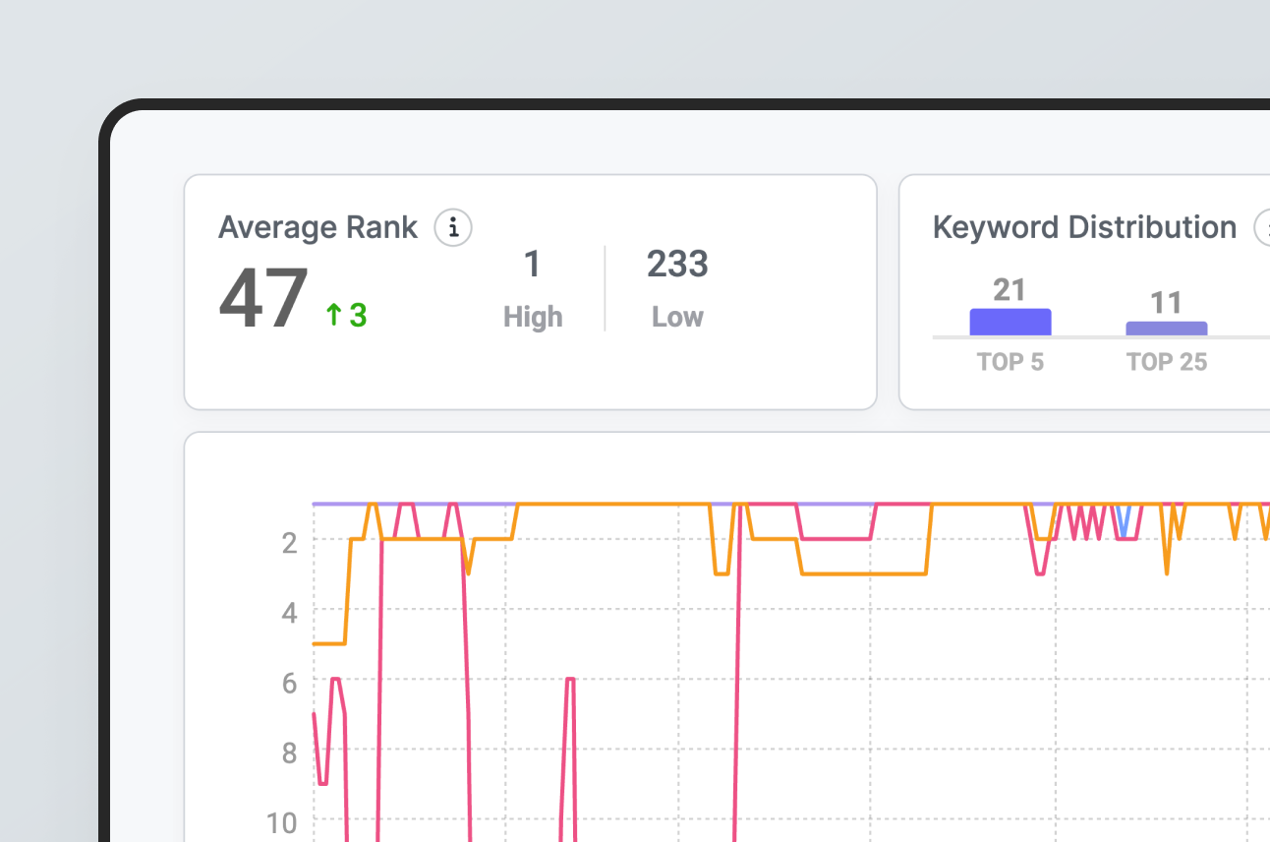1270x842 pixels.
Task: Click the 21 count above TOP 5
Action: point(1010,290)
